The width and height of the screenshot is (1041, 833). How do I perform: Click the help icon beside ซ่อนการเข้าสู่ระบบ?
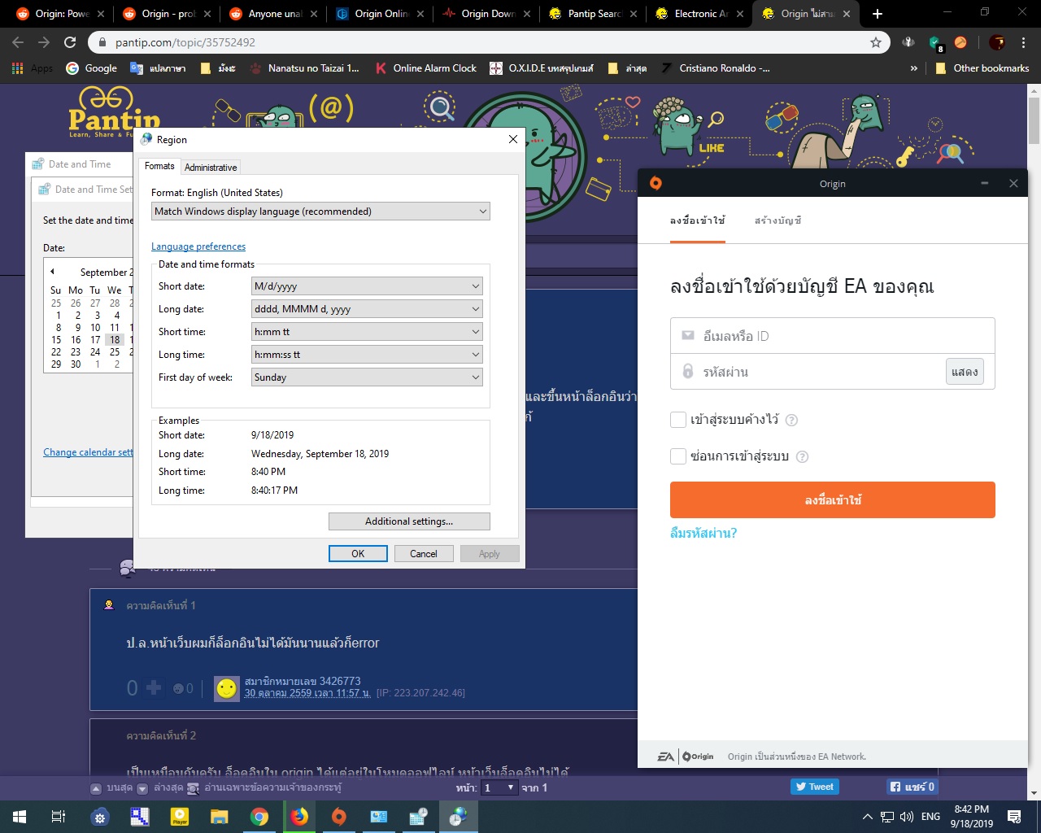[802, 456]
